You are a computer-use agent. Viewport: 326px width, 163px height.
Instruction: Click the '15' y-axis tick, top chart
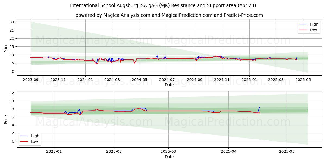coord(12,47)
